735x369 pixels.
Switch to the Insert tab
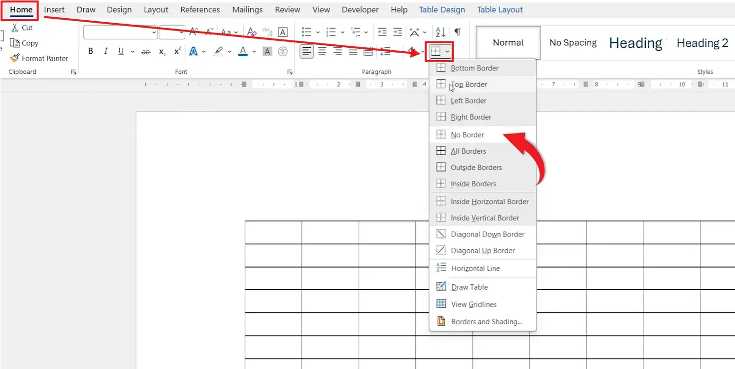(54, 10)
